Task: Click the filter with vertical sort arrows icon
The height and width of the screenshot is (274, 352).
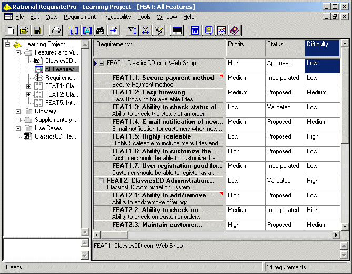Action: click(132, 30)
